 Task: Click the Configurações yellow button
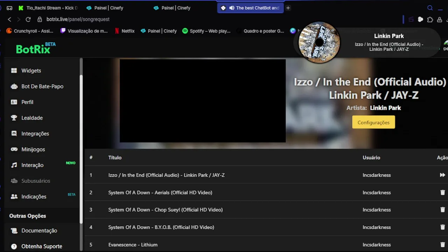click(373, 122)
